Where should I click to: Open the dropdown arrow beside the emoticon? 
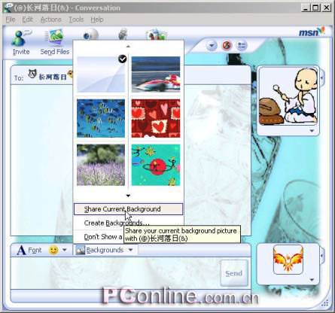pos(65,250)
